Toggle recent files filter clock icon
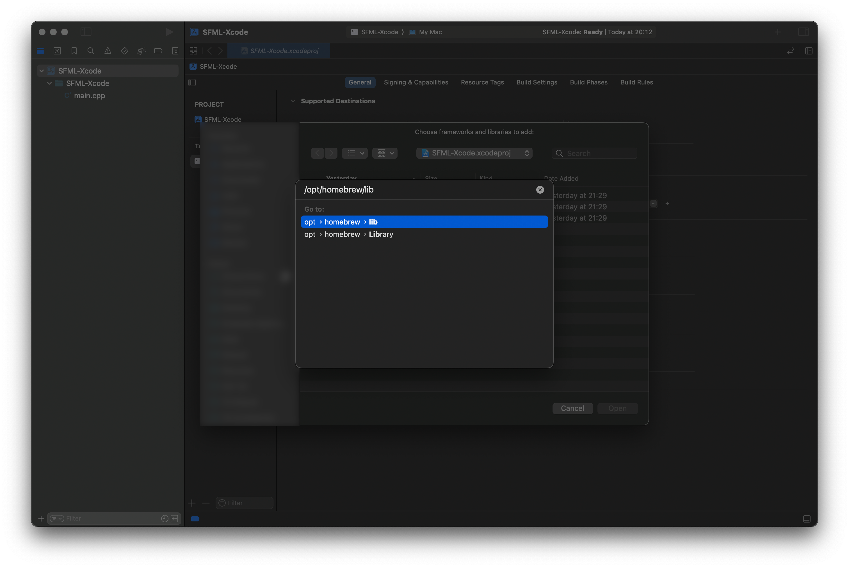 click(165, 518)
